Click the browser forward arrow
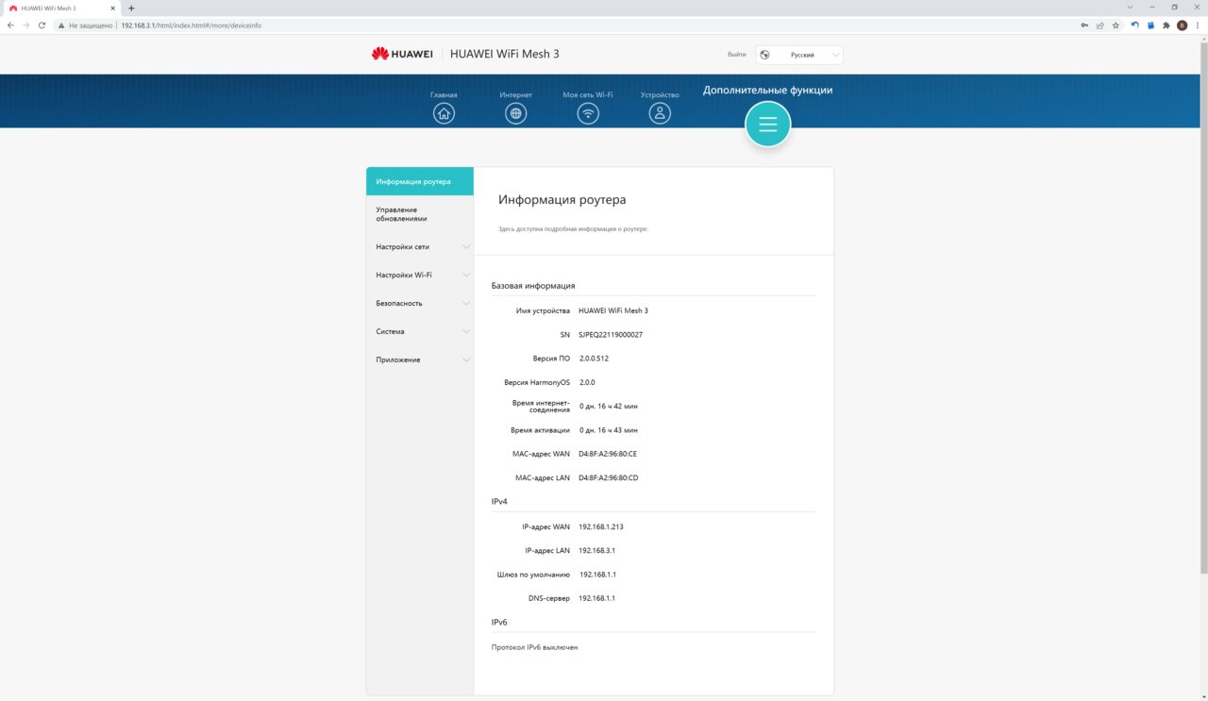The height and width of the screenshot is (701, 1208). tap(25, 25)
